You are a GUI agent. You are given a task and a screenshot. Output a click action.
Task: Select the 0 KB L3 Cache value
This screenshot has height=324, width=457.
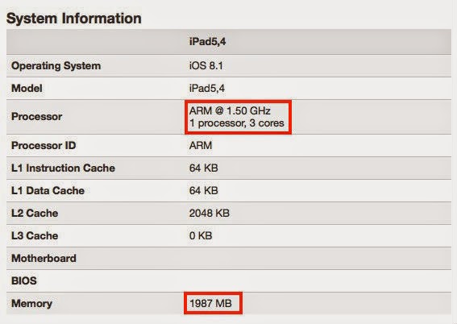(201, 235)
